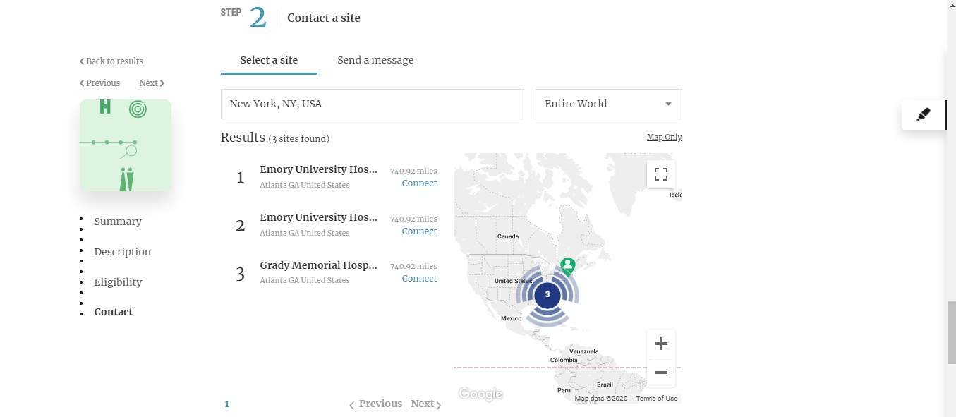Viewport: 956px width, 417px height.
Task: Open the Entire World distance dropdown
Action: pos(608,104)
